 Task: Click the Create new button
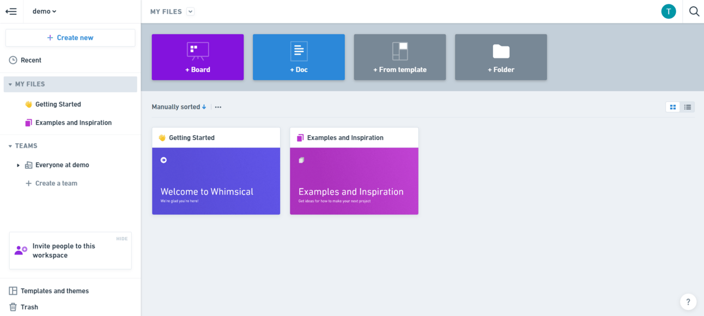pyautogui.click(x=70, y=38)
